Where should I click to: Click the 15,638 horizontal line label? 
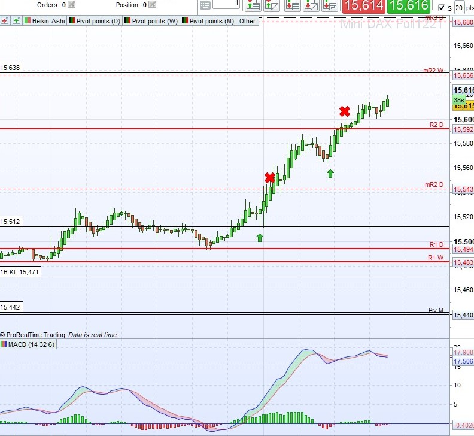point(11,68)
